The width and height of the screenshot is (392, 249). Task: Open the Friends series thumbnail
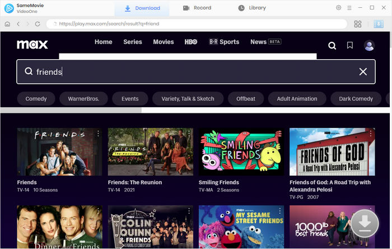tap(59, 152)
